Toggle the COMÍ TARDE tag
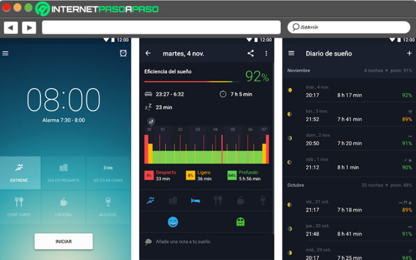416x260 pixels. [20, 207]
